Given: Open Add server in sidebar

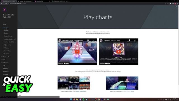Looking at the screenshot, I should [7, 48].
